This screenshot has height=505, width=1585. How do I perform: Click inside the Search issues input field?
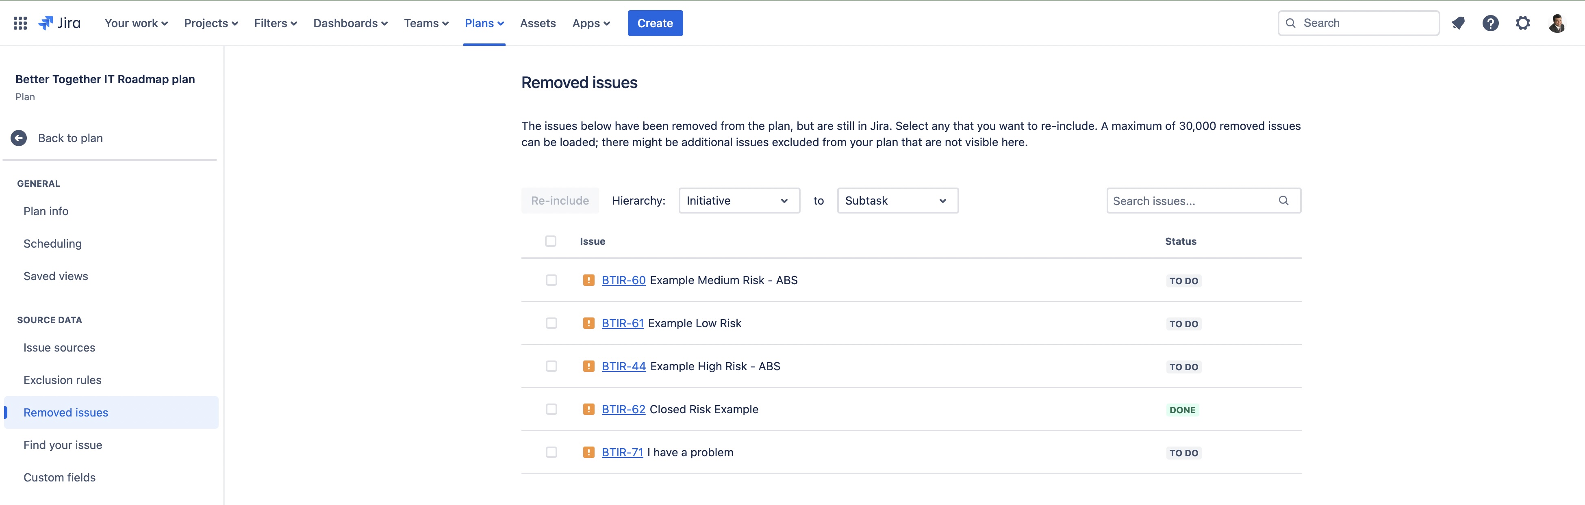click(x=1188, y=200)
